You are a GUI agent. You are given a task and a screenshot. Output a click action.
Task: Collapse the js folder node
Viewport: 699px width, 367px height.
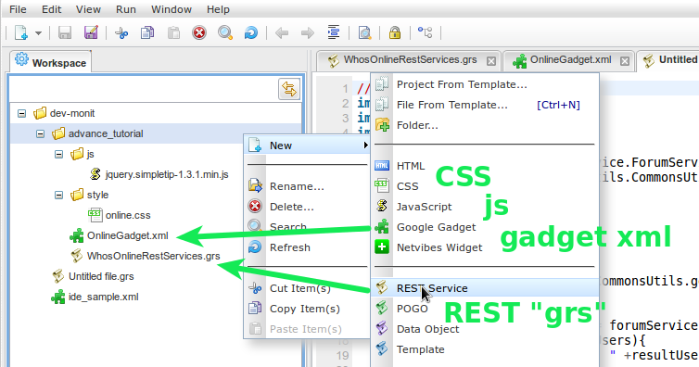(58, 154)
